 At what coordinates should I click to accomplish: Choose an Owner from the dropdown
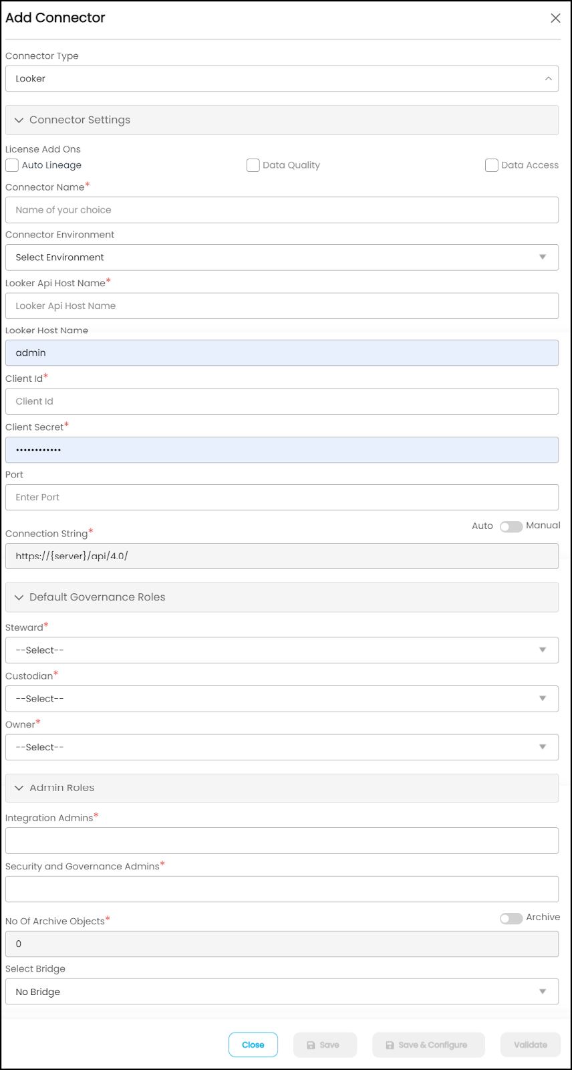(x=282, y=747)
